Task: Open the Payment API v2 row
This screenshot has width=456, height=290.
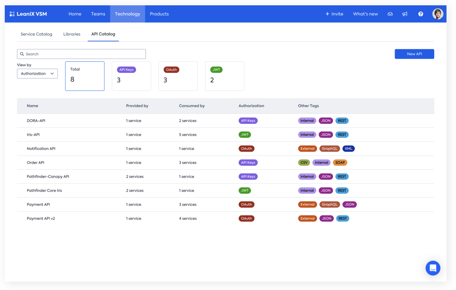Action: click(x=225, y=218)
